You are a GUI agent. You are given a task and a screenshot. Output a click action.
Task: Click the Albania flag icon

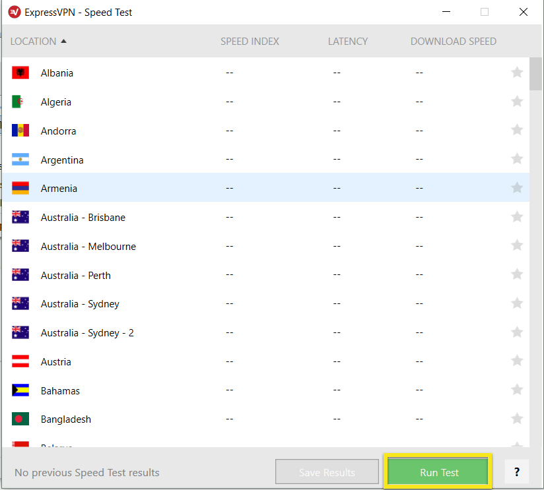tap(20, 73)
